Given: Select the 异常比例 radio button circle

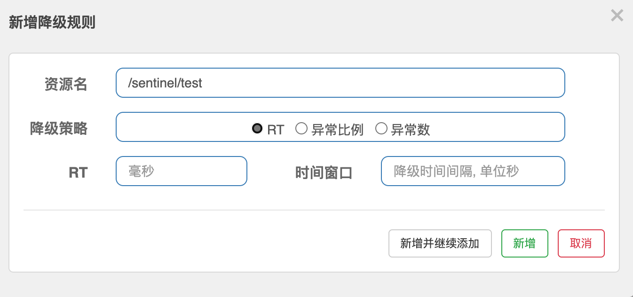Looking at the screenshot, I should (301, 128).
